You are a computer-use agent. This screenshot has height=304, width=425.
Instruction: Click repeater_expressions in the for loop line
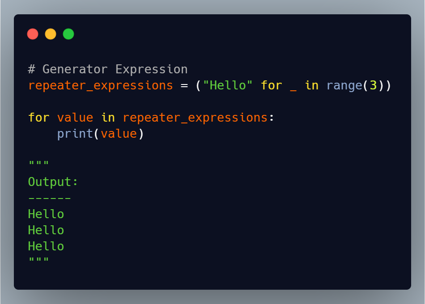pos(195,118)
